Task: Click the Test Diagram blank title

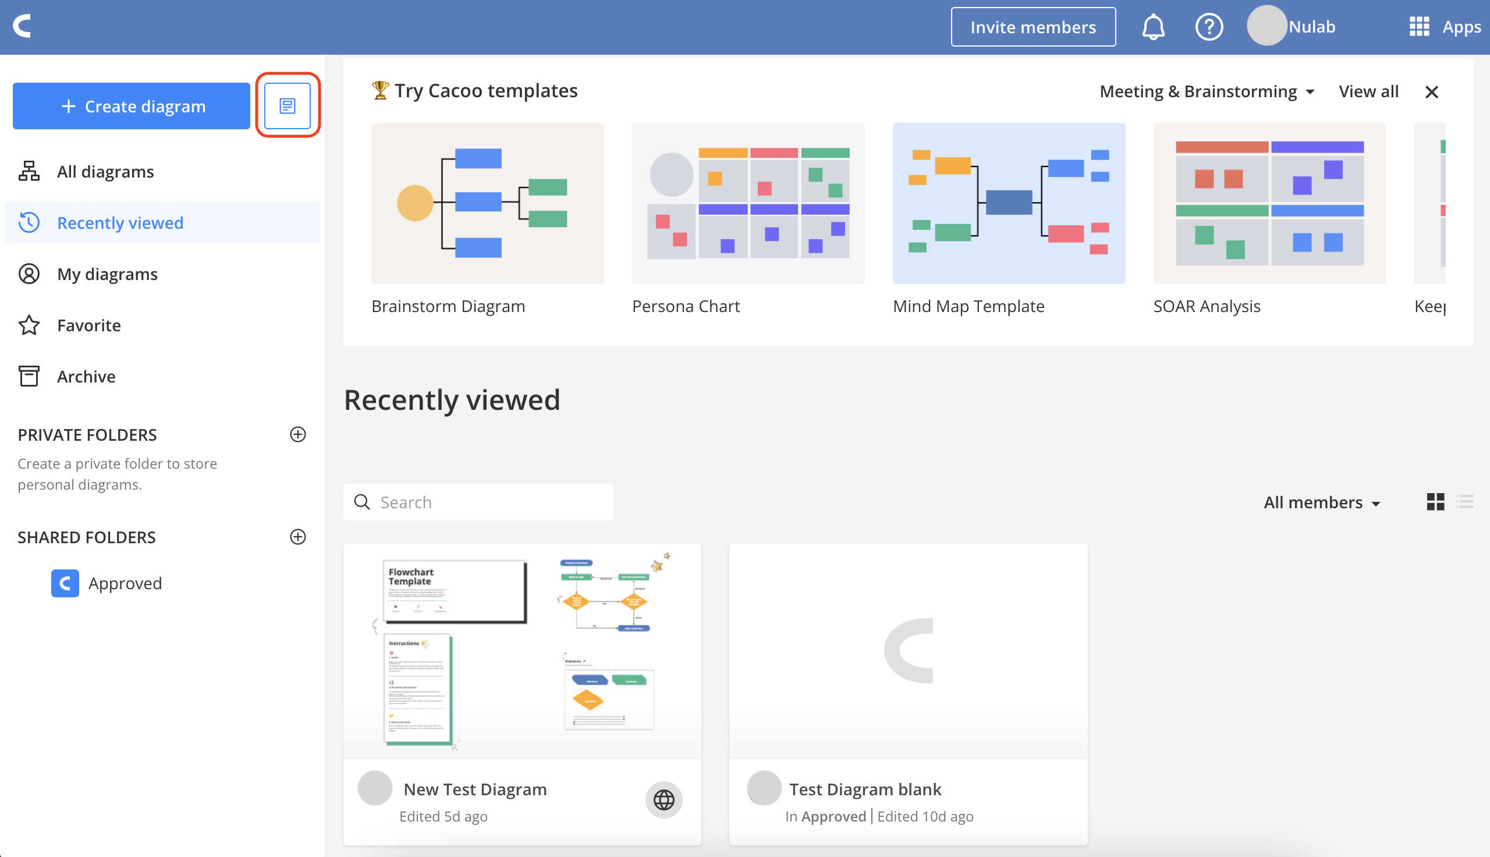Action: point(865,789)
